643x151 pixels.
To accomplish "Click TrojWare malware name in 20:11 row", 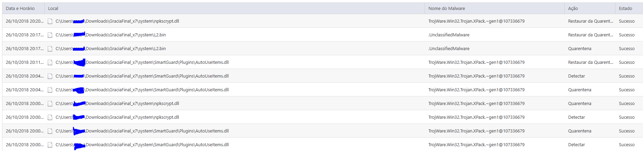I will [476, 62].
